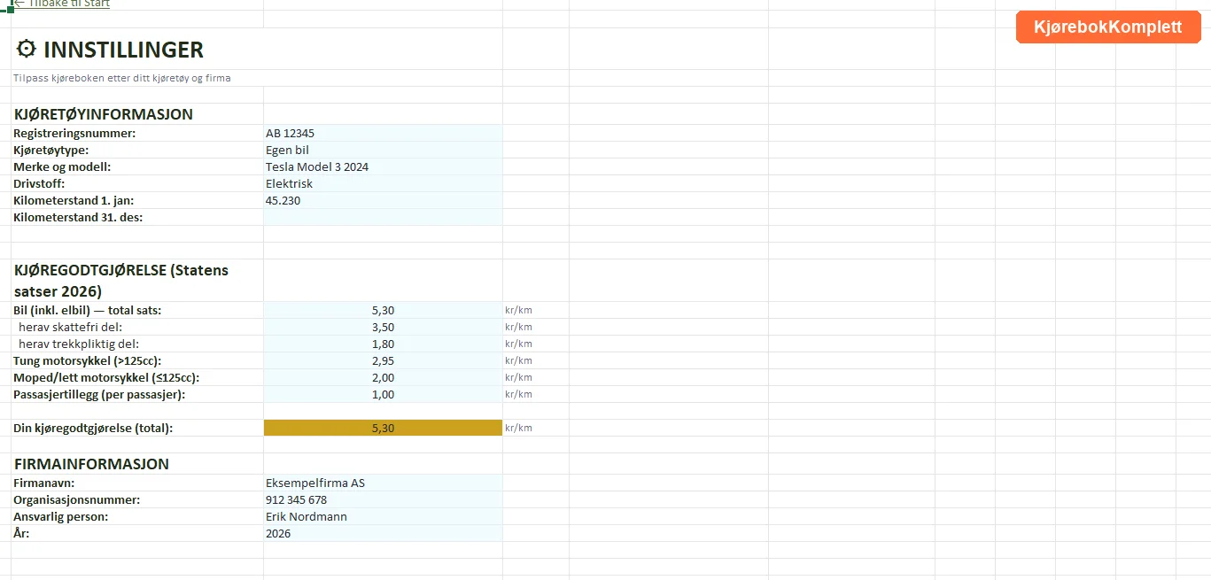The image size is (1211, 580).
Task: Click the 'Kilometerstand 1. jan:' label
Action: (74, 201)
